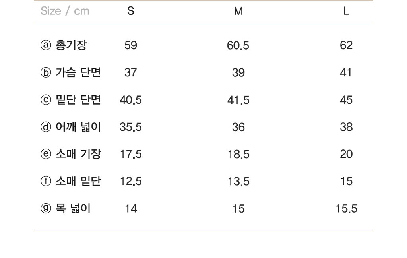Click the 어깨 넓이 row label
Screen dimensions: 407x258
(x=78, y=127)
